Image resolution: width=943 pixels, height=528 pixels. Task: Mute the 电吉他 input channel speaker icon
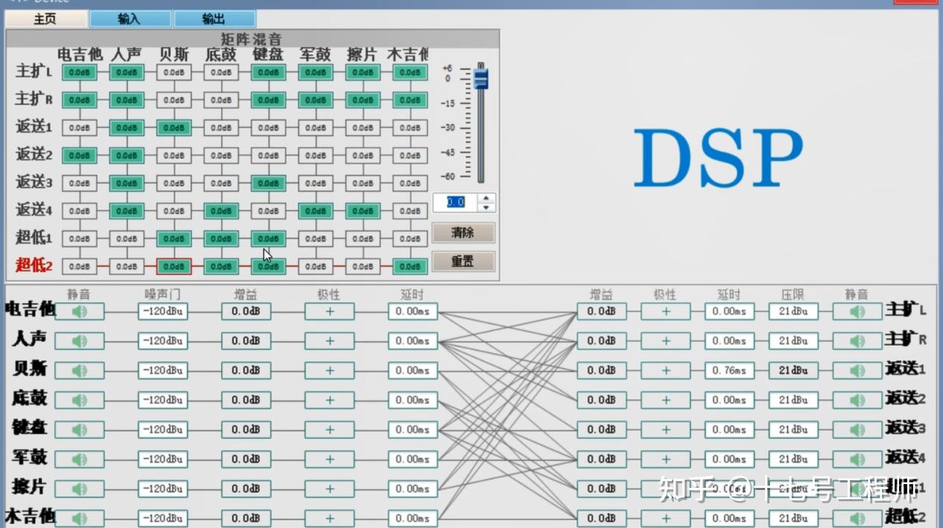coord(80,311)
